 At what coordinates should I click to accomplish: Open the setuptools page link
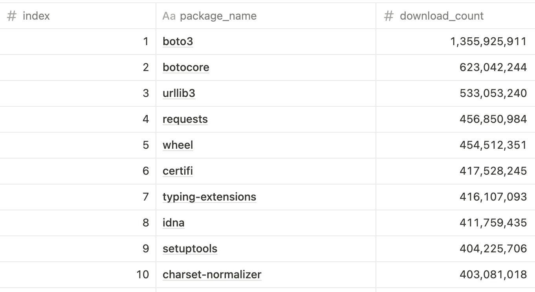coord(190,248)
